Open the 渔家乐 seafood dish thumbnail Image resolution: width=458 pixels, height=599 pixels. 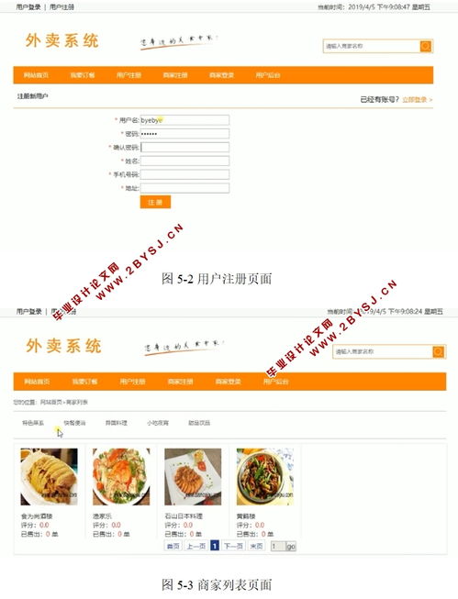point(121,477)
